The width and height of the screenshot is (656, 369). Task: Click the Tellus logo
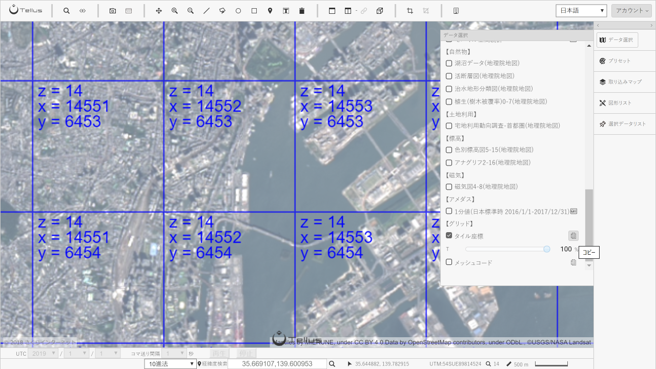[26, 10]
